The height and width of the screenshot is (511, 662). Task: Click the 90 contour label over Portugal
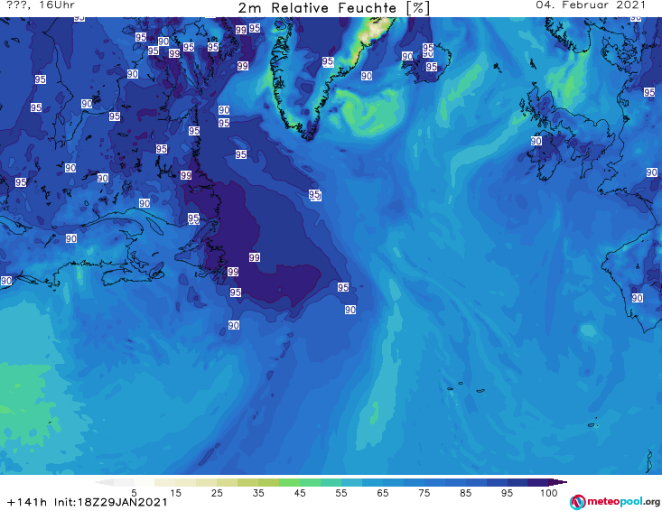637,298
